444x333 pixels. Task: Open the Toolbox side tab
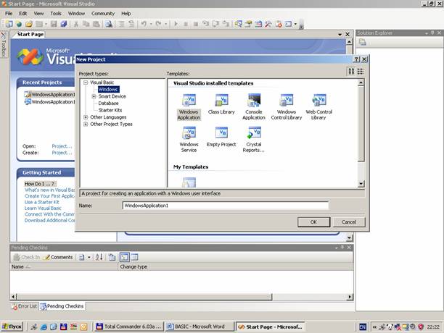(x=4, y=43)
